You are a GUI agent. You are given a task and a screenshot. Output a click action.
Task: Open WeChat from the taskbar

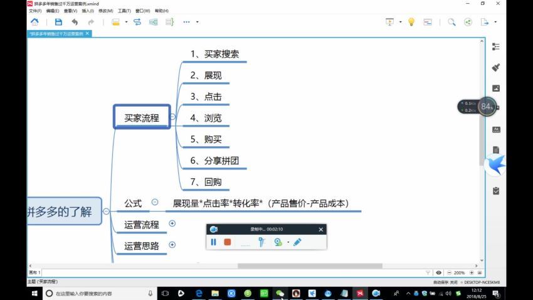point(280,293)
